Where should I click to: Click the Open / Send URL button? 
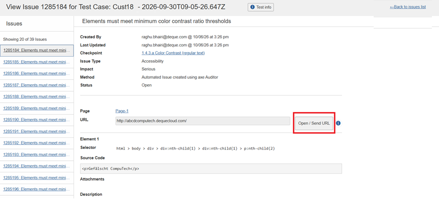(314, 123)
